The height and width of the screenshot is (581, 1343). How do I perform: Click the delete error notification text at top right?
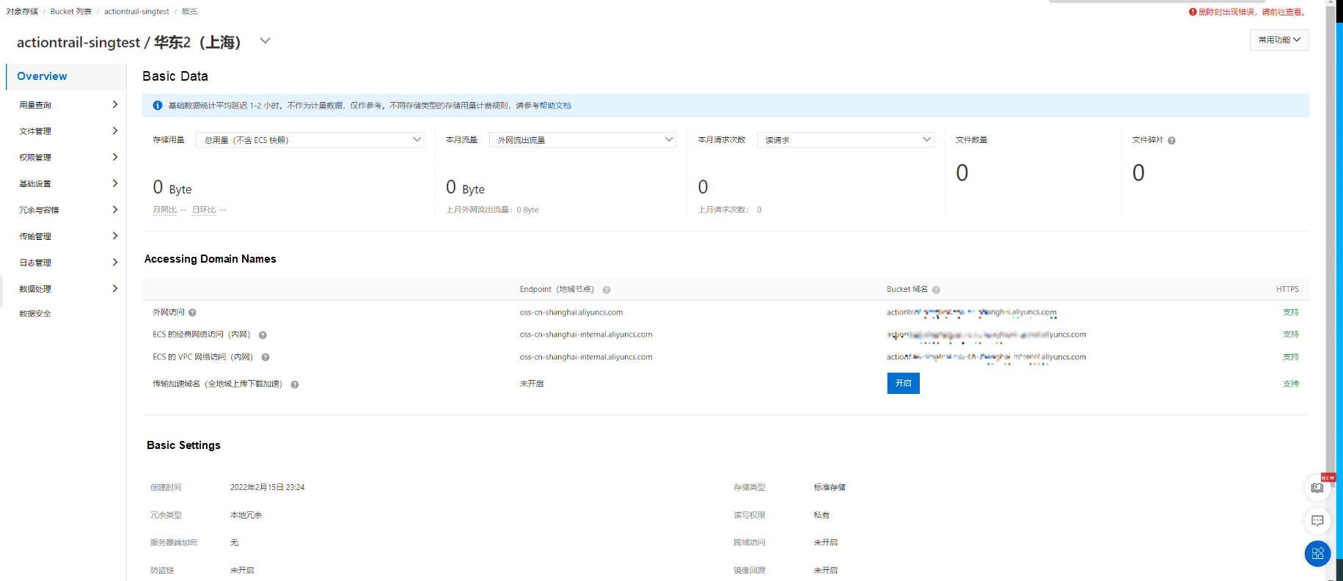point(1253,12)
